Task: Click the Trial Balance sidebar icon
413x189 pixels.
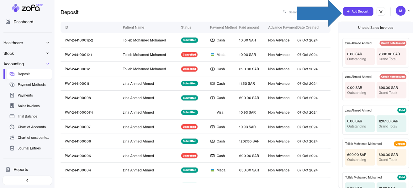Action: click(12, 117)
